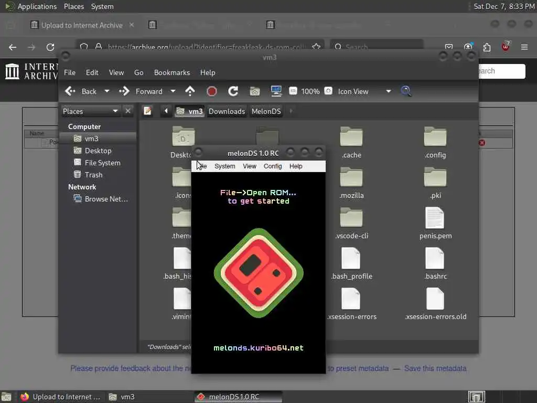Click the Firefox extensions puzzle icon
Image resolution: width=537 pixels, height=403 pixels.
tap(487, 47)
